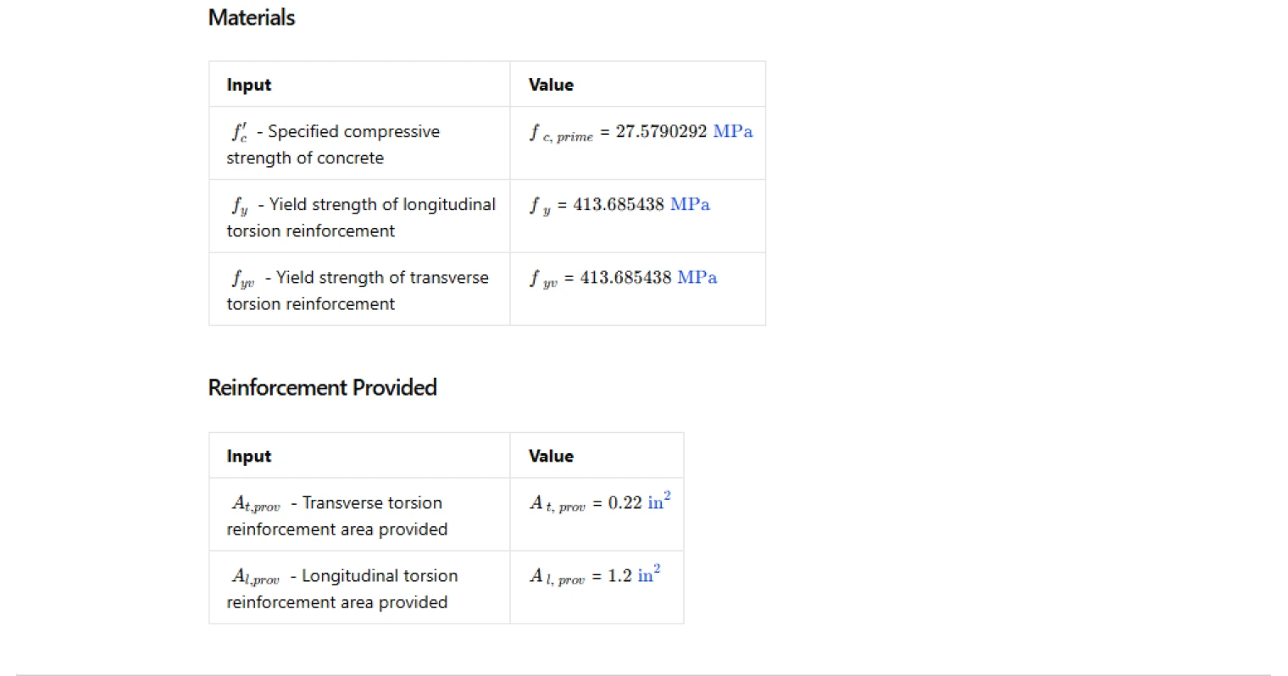This screenshot has width=1288, height=676.
Task: Select the f y value 413.685438
Action: (619, 204)
